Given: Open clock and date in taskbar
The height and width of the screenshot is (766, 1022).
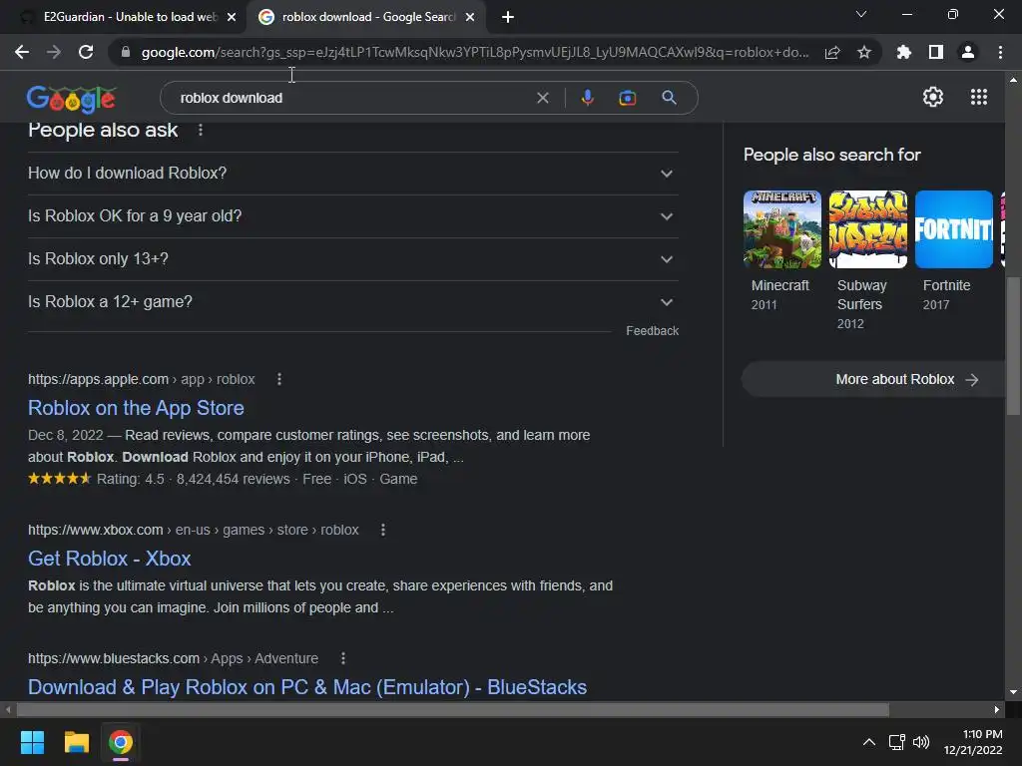Looking at the screenshot, I should [973, 742].
